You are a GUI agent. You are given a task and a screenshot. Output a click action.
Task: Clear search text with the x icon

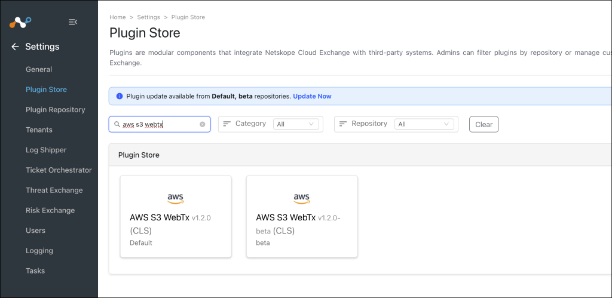(202, 124)
